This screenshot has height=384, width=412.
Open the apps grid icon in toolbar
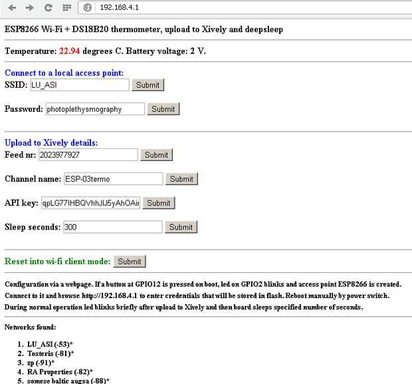click(66, 7)
